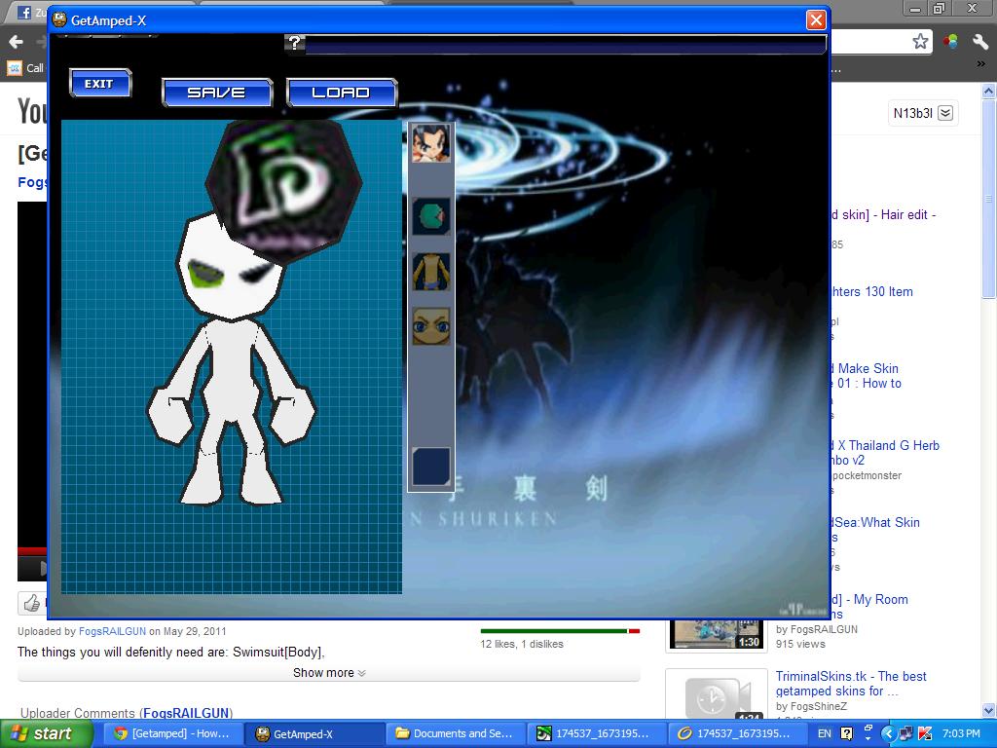Click the EXIT button in GetAmped-X
Image resolution: width=997 pixels, height=748 pixels.
click(x=100, y=84)
